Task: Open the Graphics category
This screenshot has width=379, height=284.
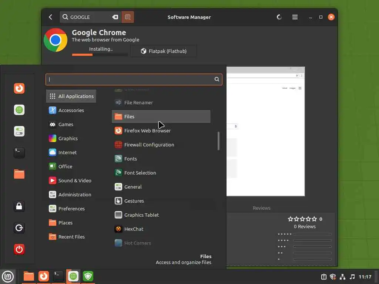Action: click(71, 138)
